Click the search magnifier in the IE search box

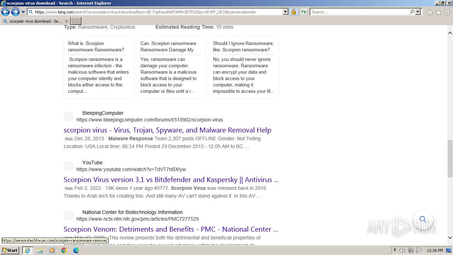pos(412,12)
